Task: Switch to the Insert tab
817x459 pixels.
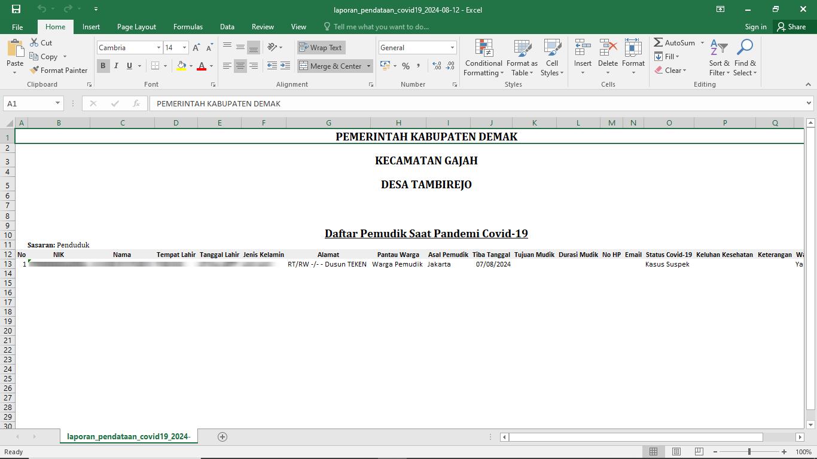Action: click(92, 27)
